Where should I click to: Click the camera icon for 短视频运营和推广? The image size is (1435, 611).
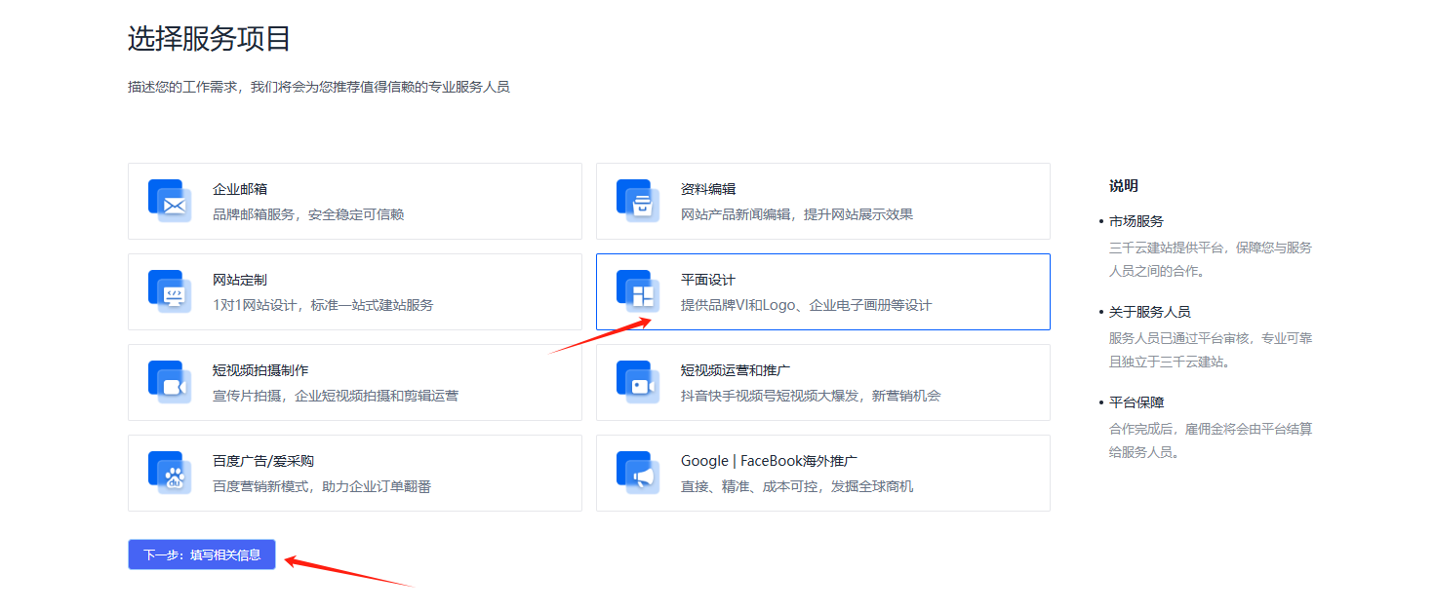pyautogui.click(x=638, y=382)
